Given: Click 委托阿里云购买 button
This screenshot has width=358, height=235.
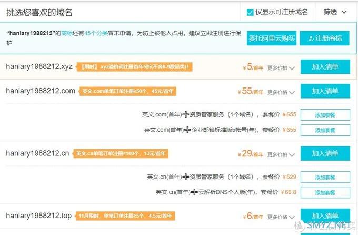Looking at the screenshot, I should tap(272, 38).
